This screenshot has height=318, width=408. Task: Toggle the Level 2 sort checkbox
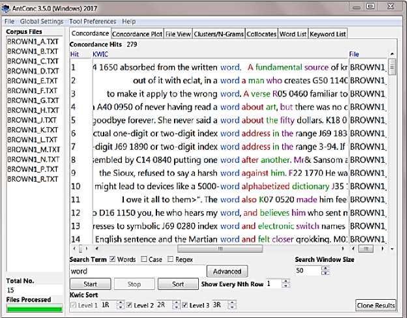point(129,305)
